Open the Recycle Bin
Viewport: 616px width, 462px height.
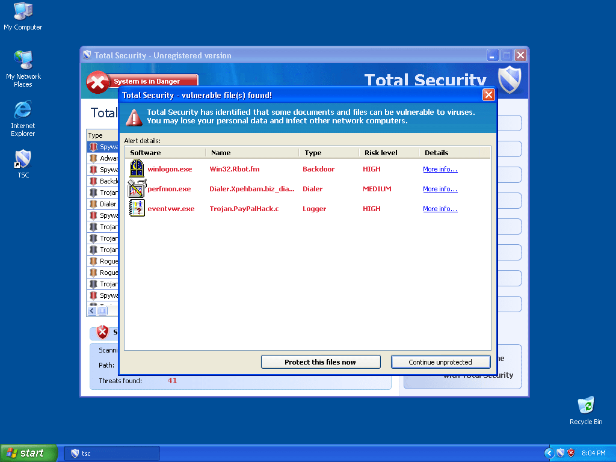pyautogui.click(x=586, y=410)
